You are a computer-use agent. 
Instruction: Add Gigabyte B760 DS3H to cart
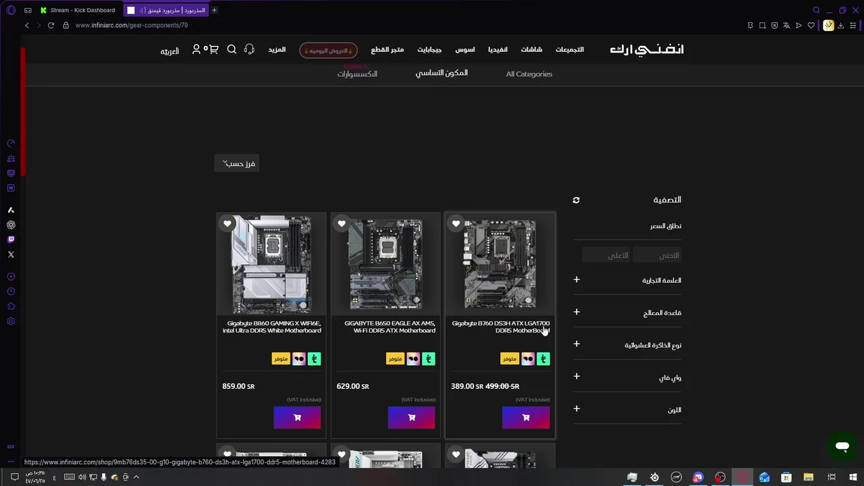pos(526,418)
